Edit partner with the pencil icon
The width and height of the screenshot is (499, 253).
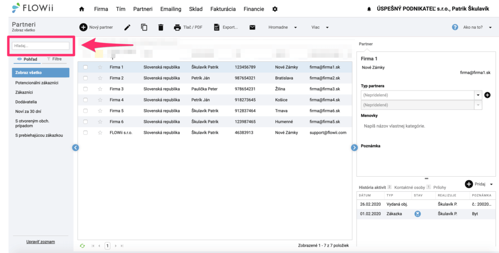point(127,27)
